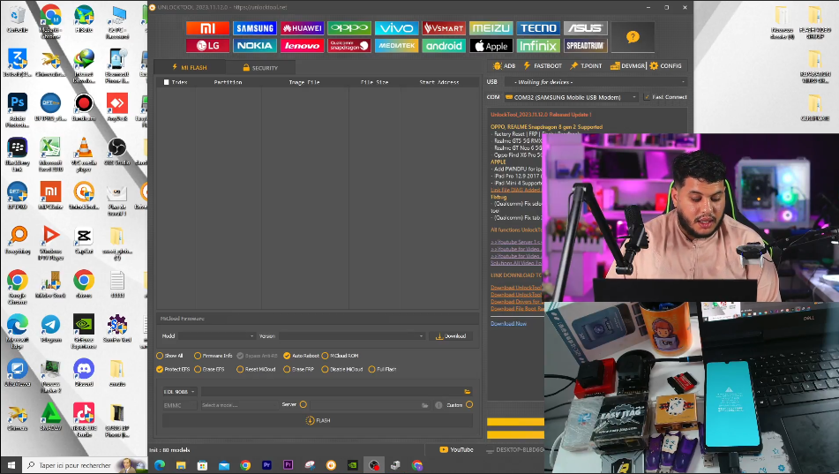This screenshot has height=474, width=839.
Task: Click the YouTube button in status bar
Action: (x=456, y=450)
